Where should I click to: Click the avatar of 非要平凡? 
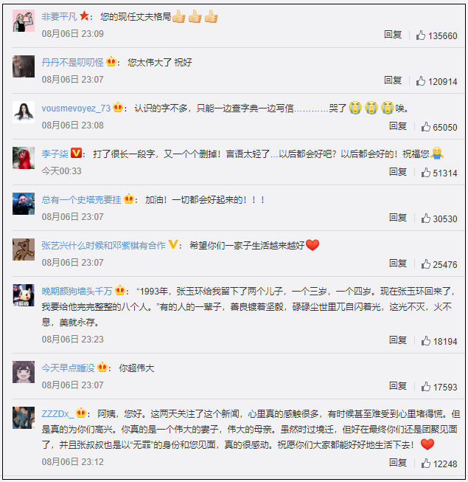(24, 21)
